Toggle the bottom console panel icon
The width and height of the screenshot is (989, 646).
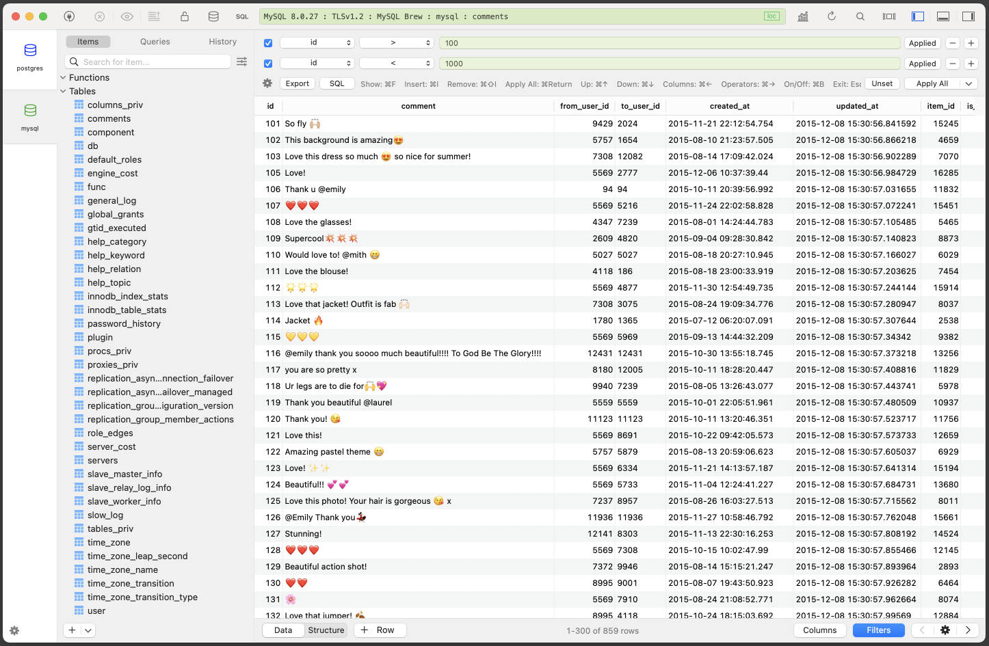[x=943, y=16]
